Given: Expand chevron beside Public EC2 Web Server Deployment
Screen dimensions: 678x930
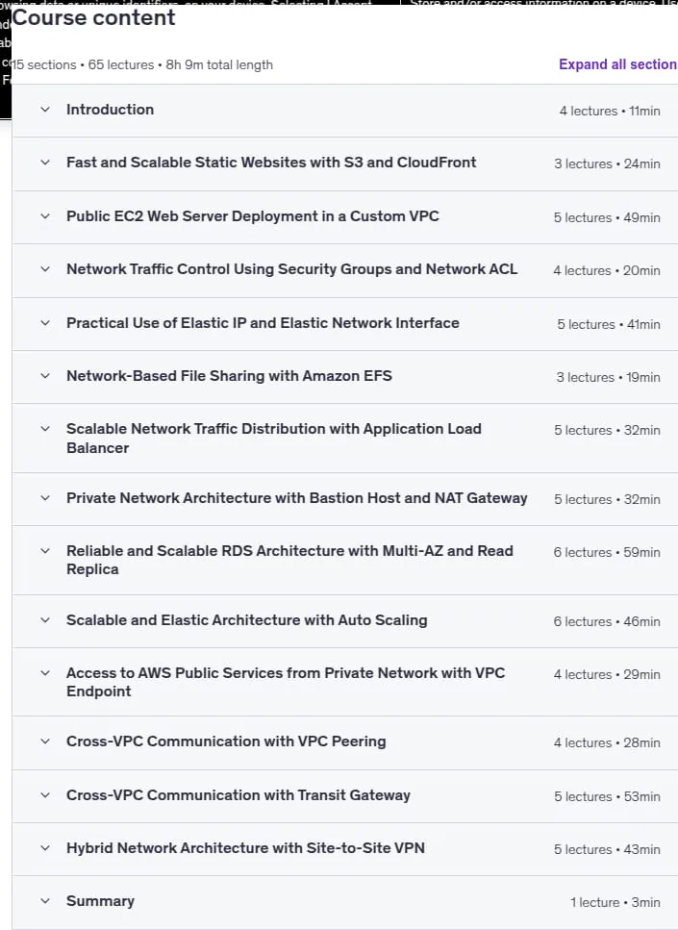Looking at the screenshot, I should [x=45, y=215].
